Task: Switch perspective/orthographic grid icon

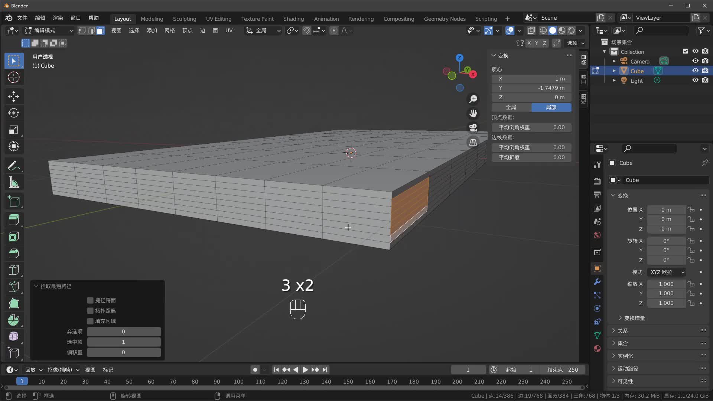Action: 473,142
